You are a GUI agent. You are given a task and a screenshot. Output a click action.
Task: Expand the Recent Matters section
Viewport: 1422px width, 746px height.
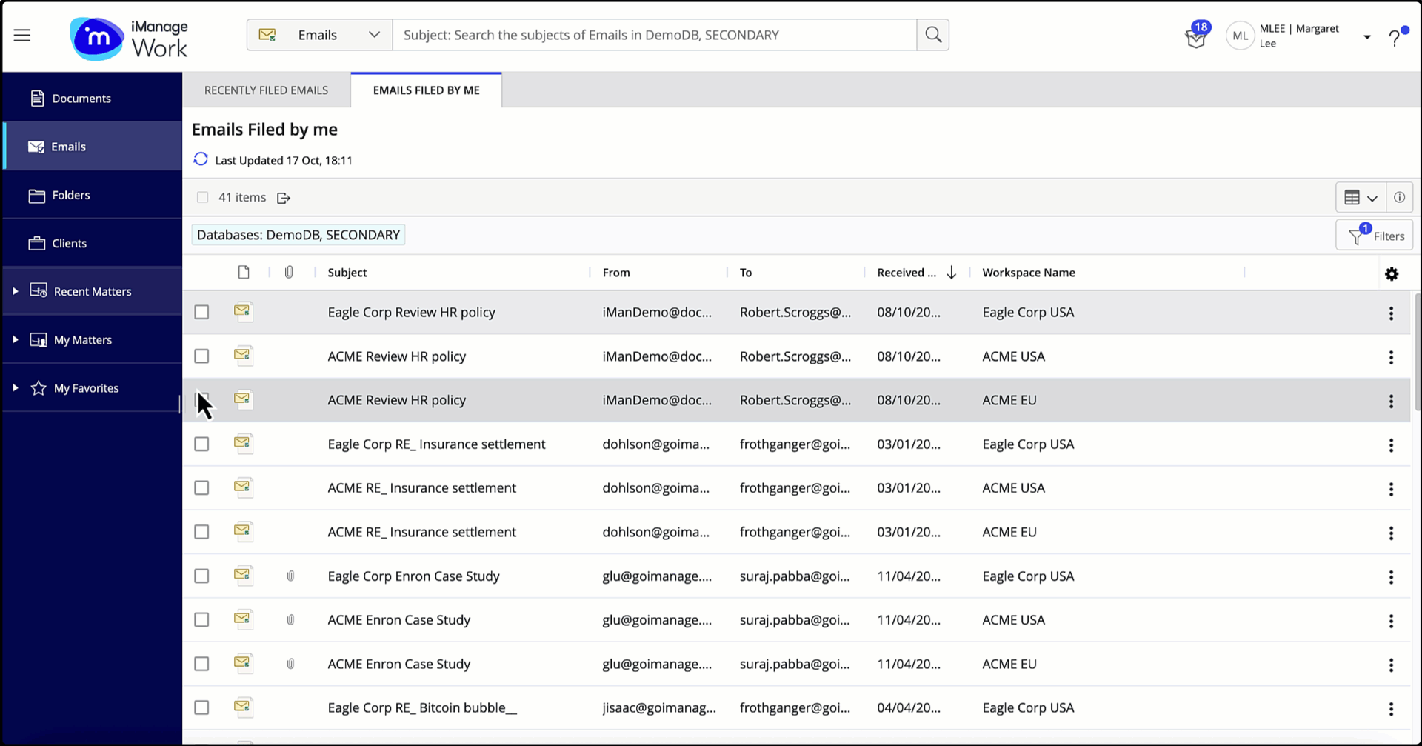(15, 290)
